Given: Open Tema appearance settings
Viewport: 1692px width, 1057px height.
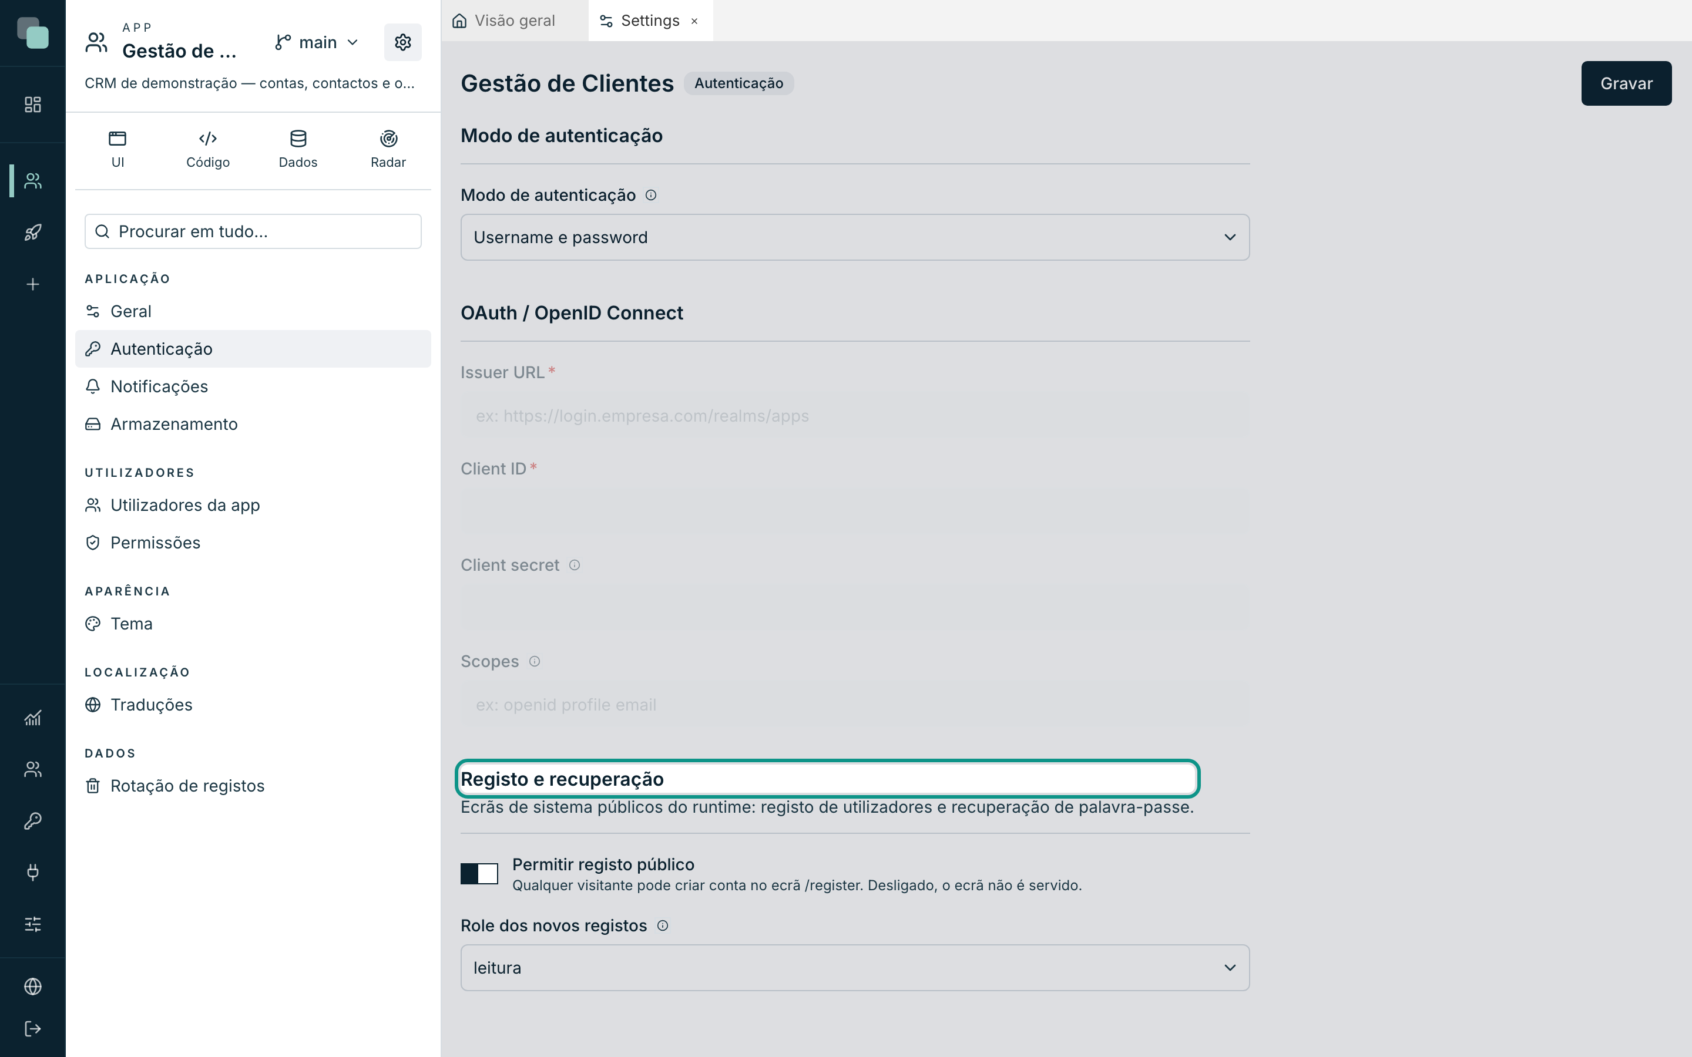Looking at the screenshot, I should [253, 624].
